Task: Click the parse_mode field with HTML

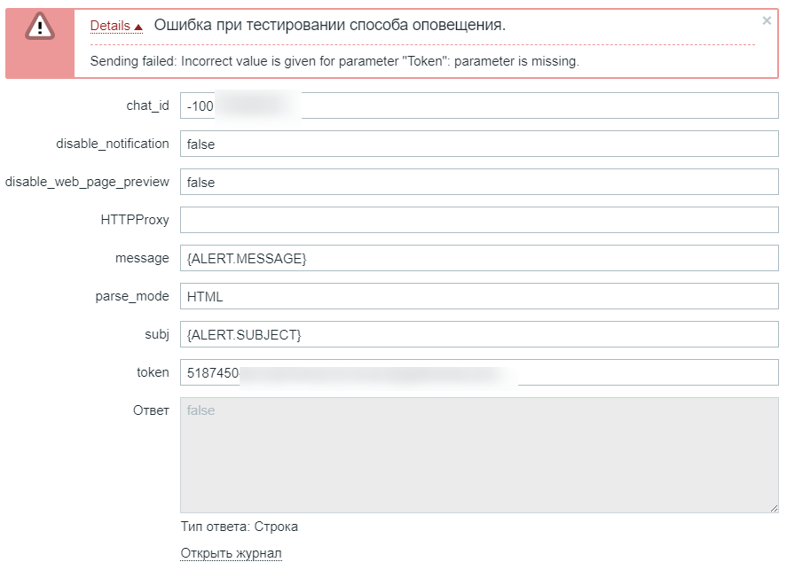Action: point(479,296)
